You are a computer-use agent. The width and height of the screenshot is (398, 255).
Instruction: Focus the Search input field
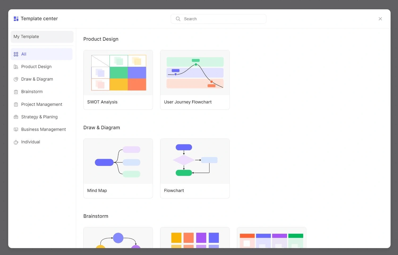(219, 19)
